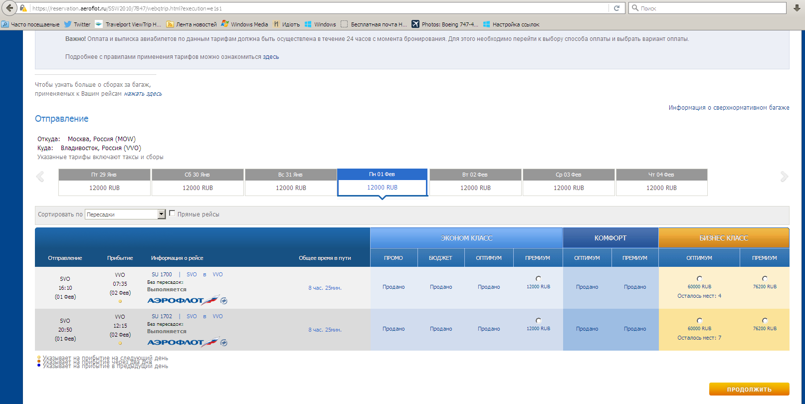The image size is (805, 404).
Task: Select 76200 RUB business premium for SU 1702
Action: coord(765,320)
